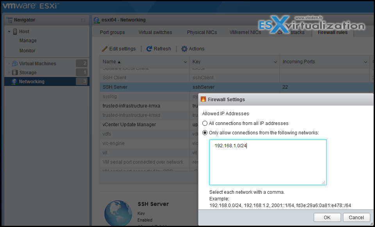Select the syslog row
The image size is (375, 227).
pos(149,97)
